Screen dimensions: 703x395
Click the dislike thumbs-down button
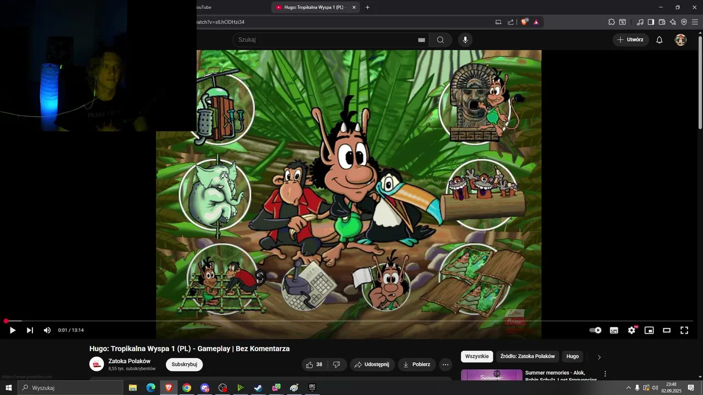(337, 364)
